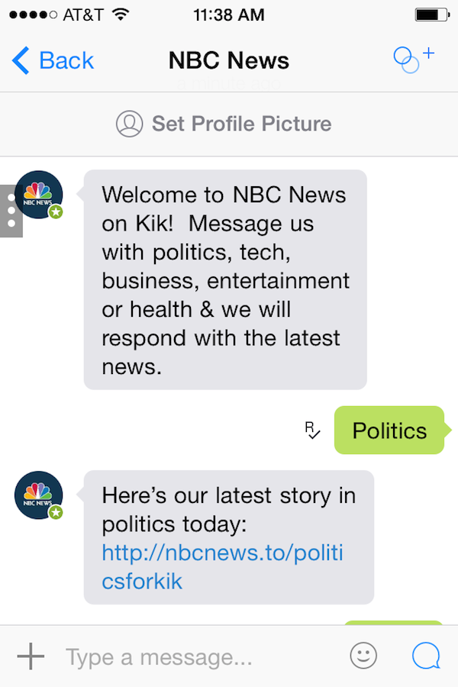Tap the NBC News chat title
Screen dimensions: 458x687
tap(229, 60)
